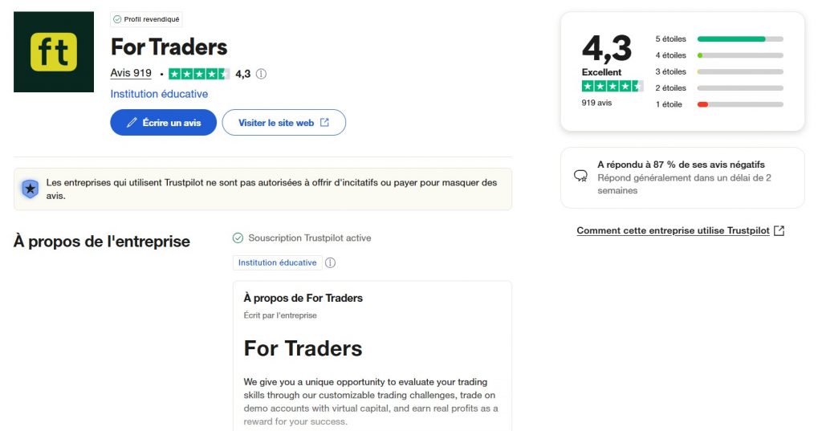Click the external link icon after Comment cette entreprise
Viewport: 822px width, 431px height.
click(x=779, y=230)
